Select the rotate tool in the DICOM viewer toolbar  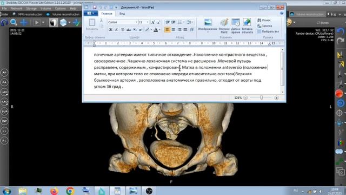[4, 22]
